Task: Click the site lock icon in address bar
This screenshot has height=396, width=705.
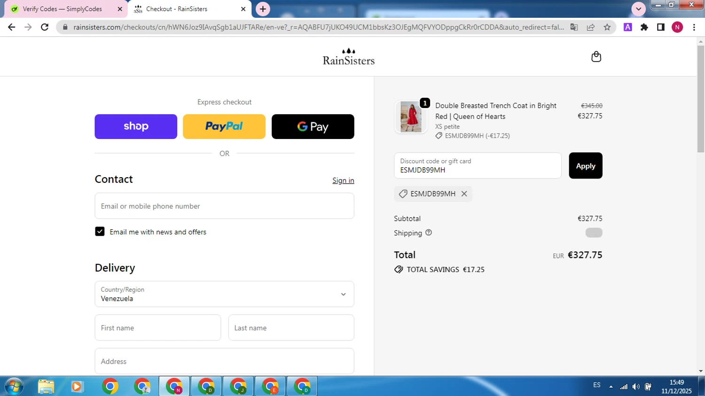Action: click(x=65, y=27)
